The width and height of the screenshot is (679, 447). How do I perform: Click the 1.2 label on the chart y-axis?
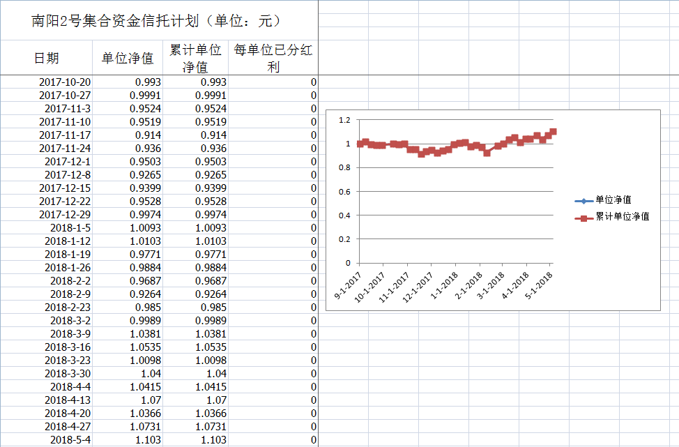[344, 120]
